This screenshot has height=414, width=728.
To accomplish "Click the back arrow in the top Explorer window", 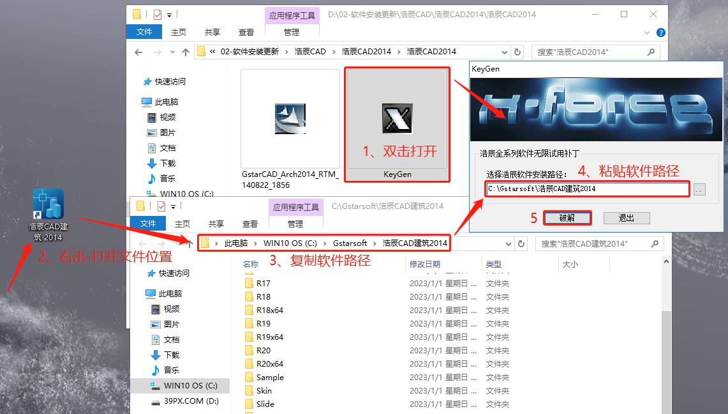I will pos(140,52).
